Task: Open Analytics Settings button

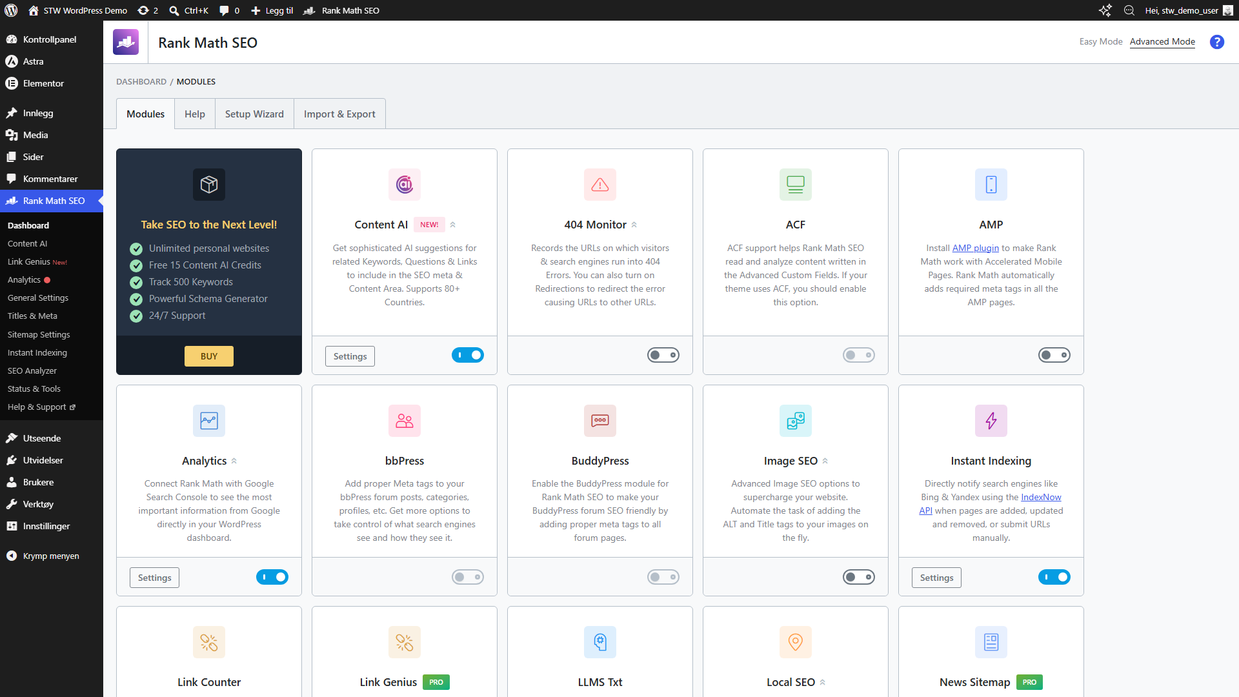Action: coord(155,578)
